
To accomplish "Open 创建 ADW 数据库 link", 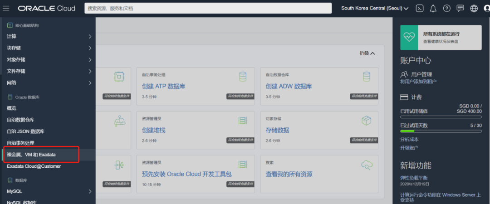I will coord(289,86).
